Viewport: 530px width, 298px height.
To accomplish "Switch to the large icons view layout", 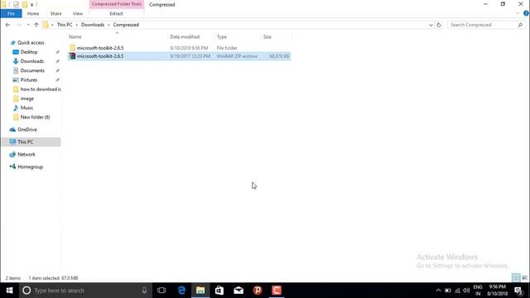I will (x=524, y=278).
